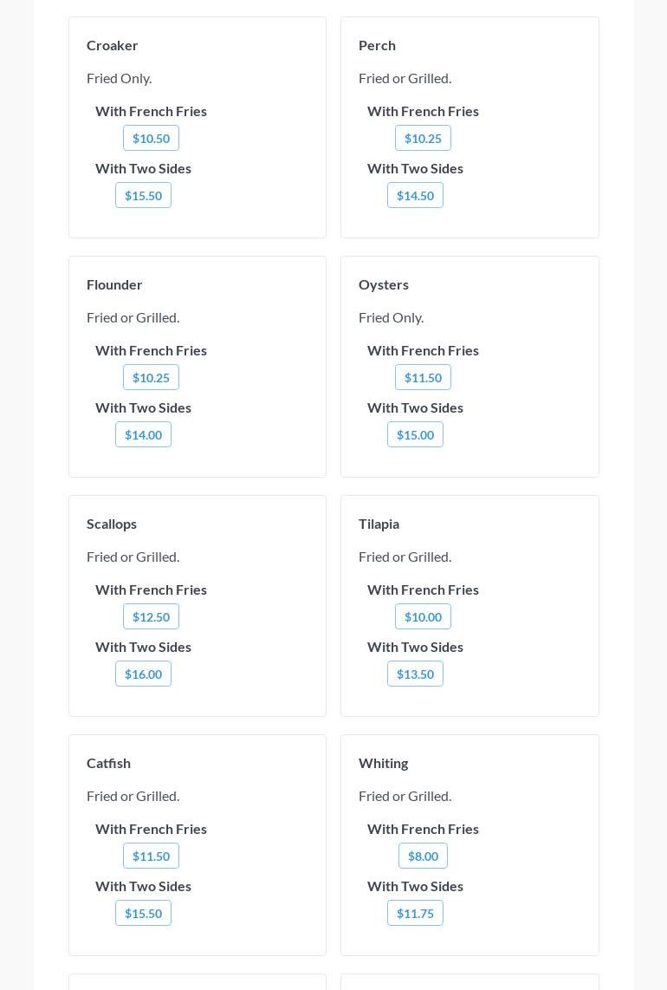Select Tilapia Two Sides $13.50 price

415,674
